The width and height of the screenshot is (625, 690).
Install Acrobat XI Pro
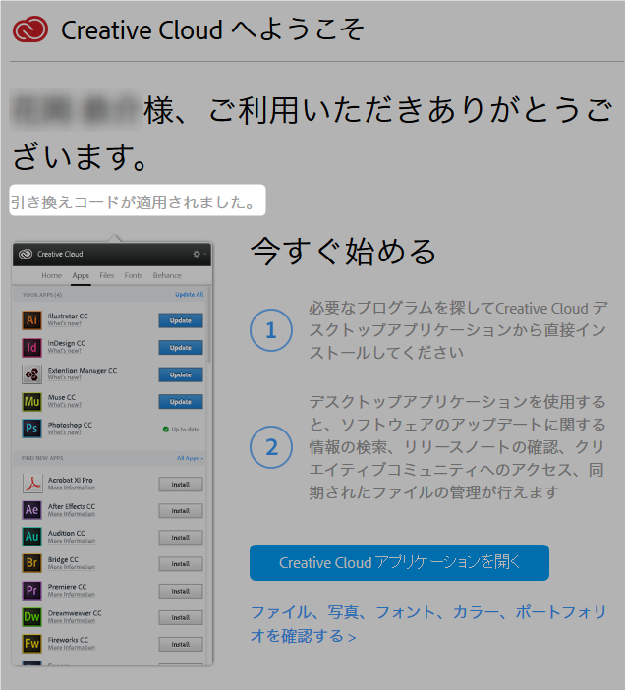point(181,484)
